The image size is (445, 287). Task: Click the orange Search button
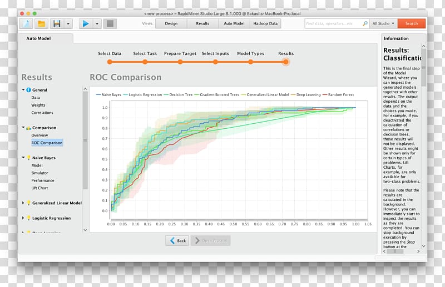[412, 23]
